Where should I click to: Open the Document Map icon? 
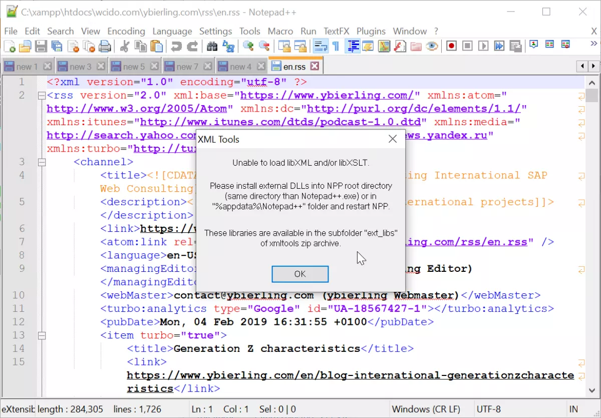click(384, 47)
